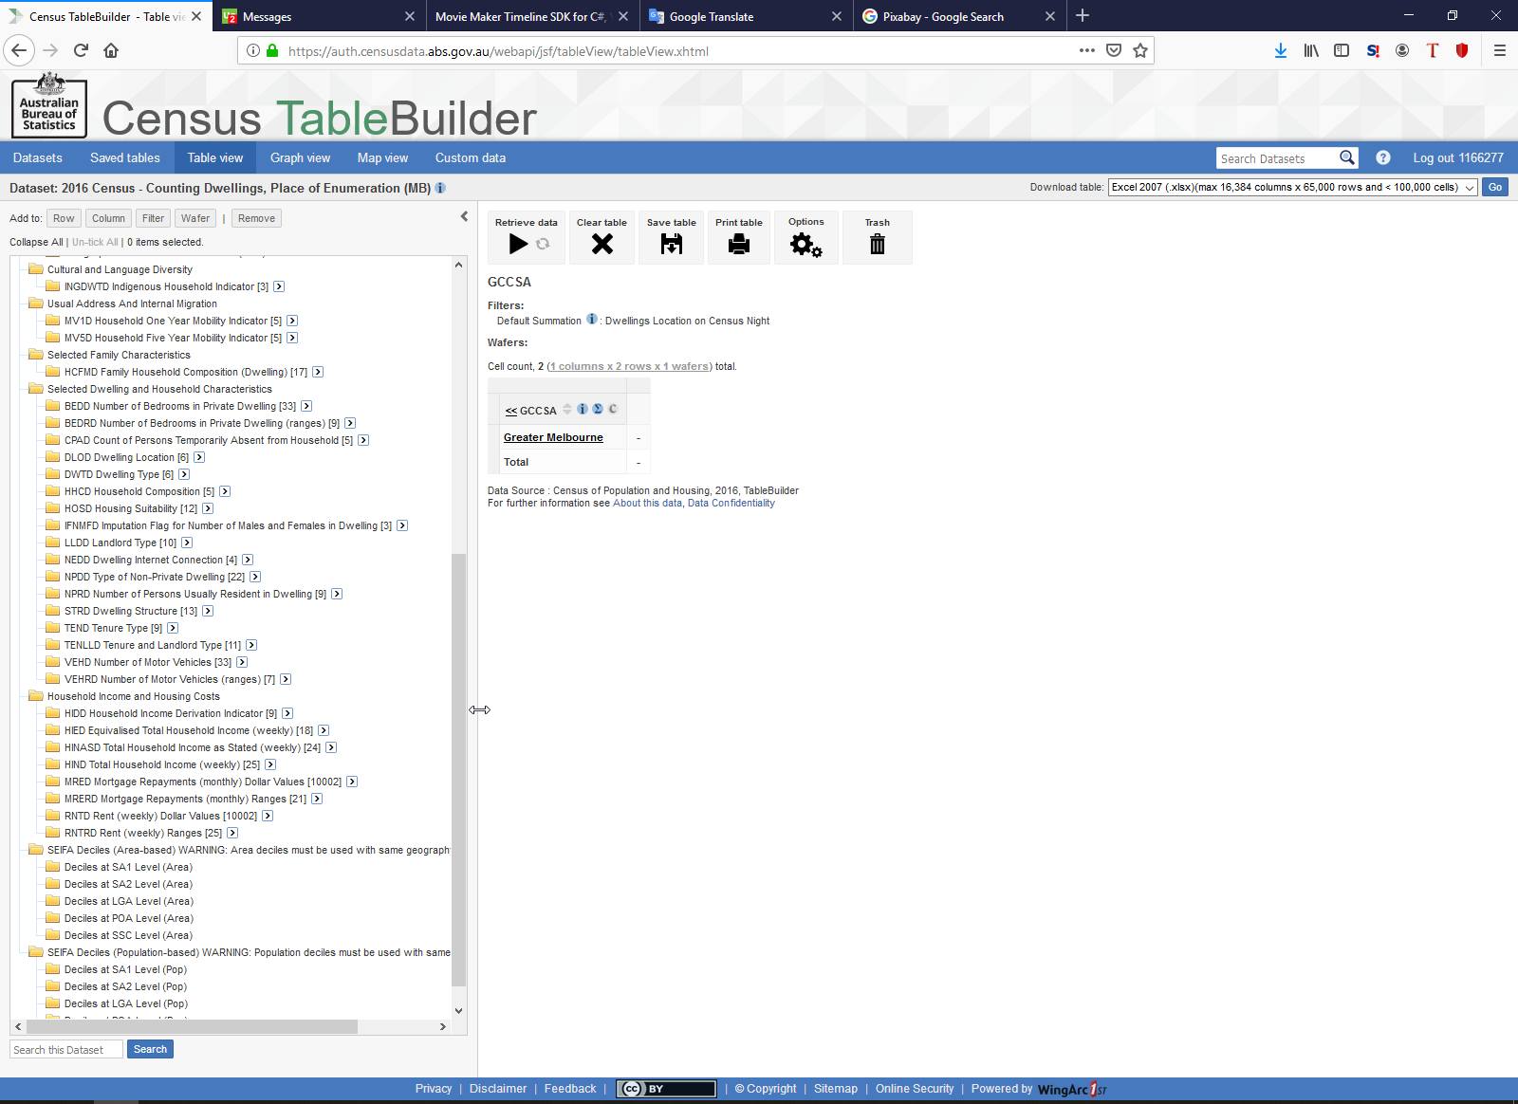Switch to Graph view tab
Image resolution: width=1518 pixels, height=1104 pixels.
pyautogui.click(x=300, y=157)
